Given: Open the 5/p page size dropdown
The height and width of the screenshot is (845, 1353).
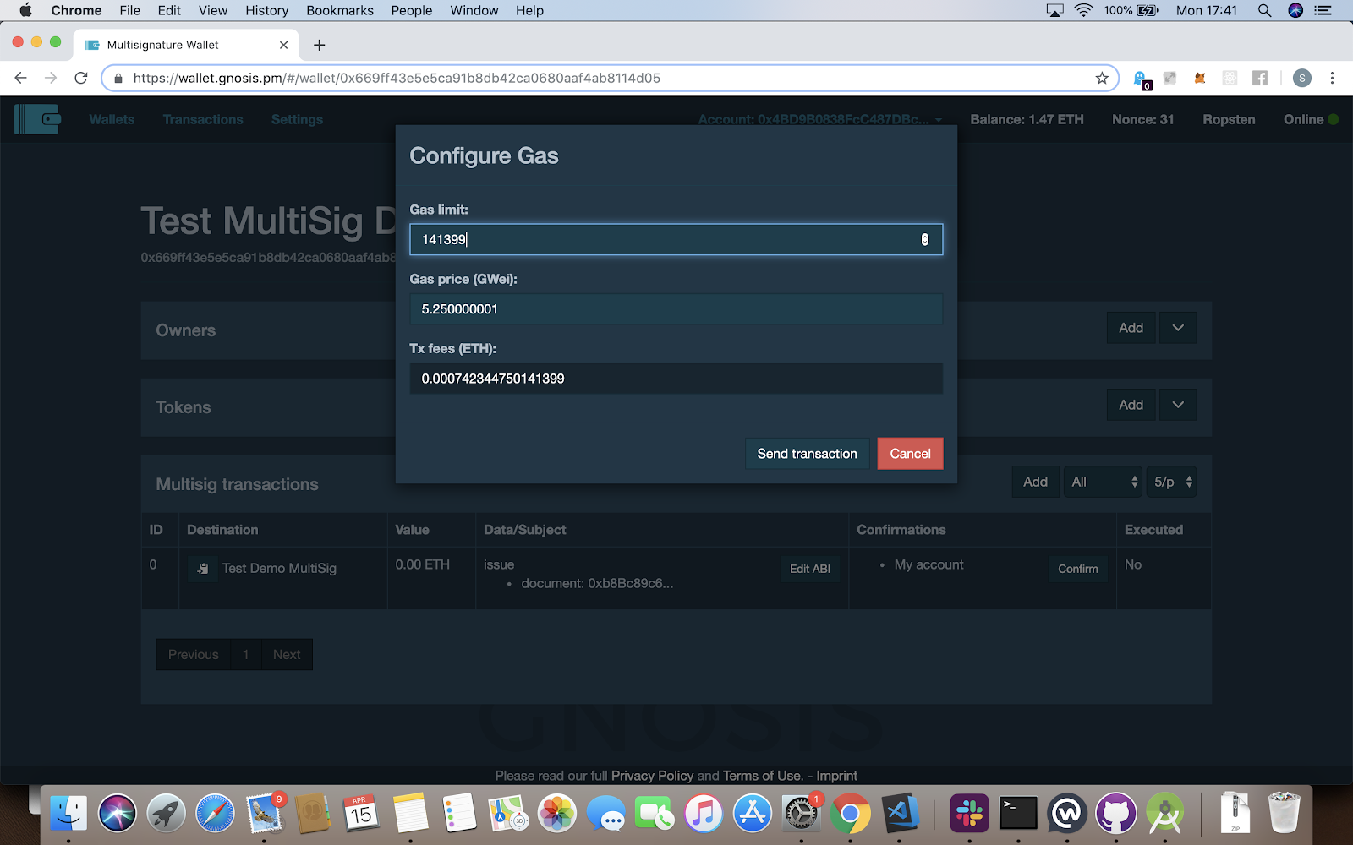Looking at the screenshot, I should pos(1172,482).
